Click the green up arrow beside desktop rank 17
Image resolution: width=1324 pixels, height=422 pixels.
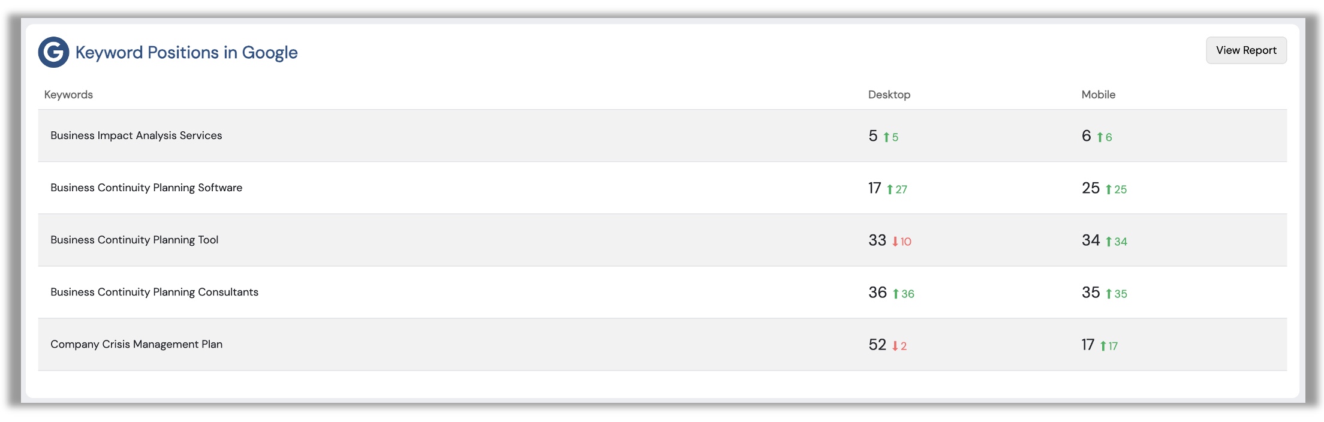[x=890, y=189]
